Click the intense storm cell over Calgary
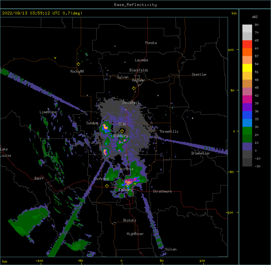 tap(129, 182)
